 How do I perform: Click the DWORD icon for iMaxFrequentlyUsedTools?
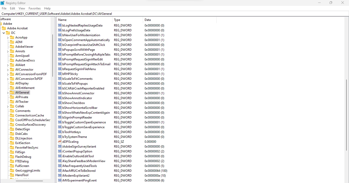pyautogui.click(x=60, y=166)
